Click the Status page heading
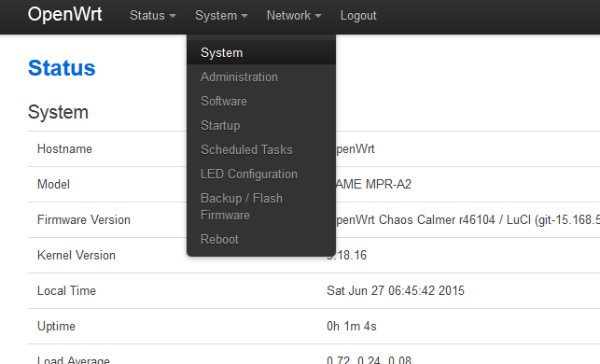This screenshot has width=600, height=364. click(x=62, y=68)
